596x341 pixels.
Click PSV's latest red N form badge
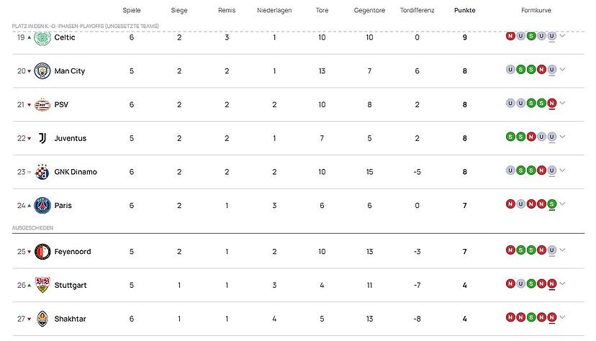tap(552, 103)
